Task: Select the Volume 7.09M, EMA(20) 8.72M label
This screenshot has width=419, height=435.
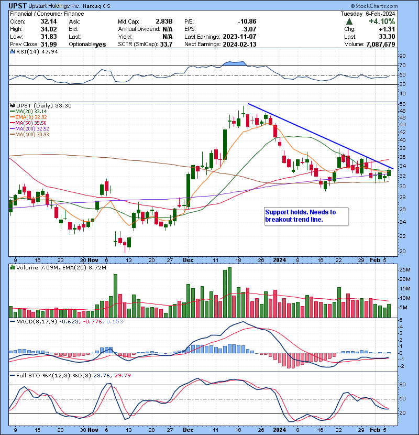Action: [x=61, y=268]
